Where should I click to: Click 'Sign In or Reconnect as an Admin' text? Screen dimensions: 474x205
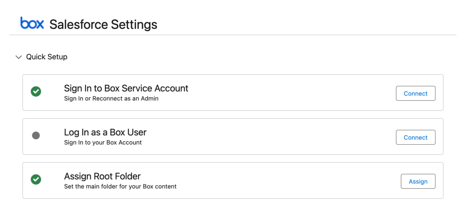pos(111,98)
